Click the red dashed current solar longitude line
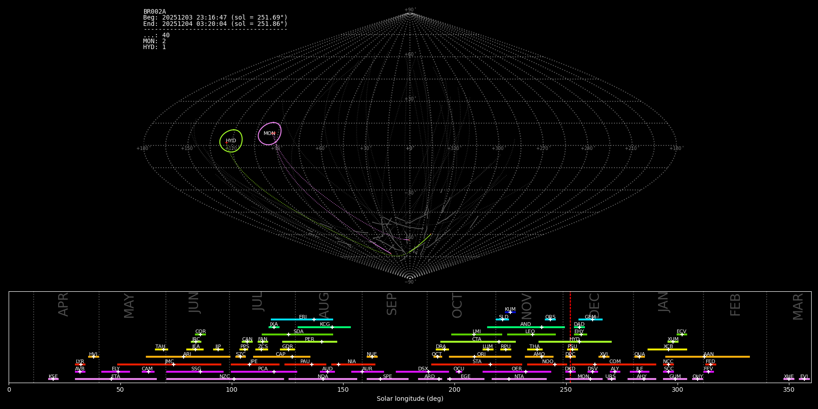Image resolution: width=818 pixels, height=409 pixels. pyautogui.click(x=570, y=337)
